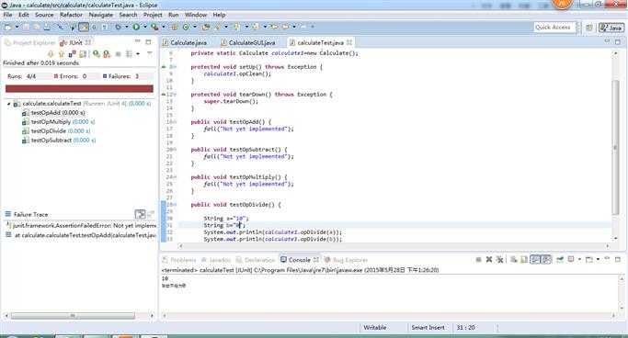The width and height of the screenshot is (628, 338).
Task: Click Next Failed Test down arrow in the JUnit view
Action: click(51, 53)
